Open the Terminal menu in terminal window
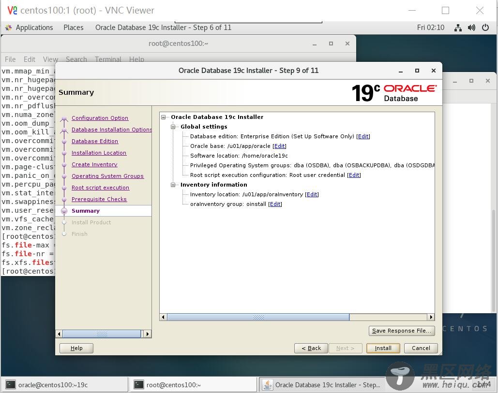 pos(108,59)
